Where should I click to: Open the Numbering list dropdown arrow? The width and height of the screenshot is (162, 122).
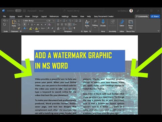(x=67, y=21)
